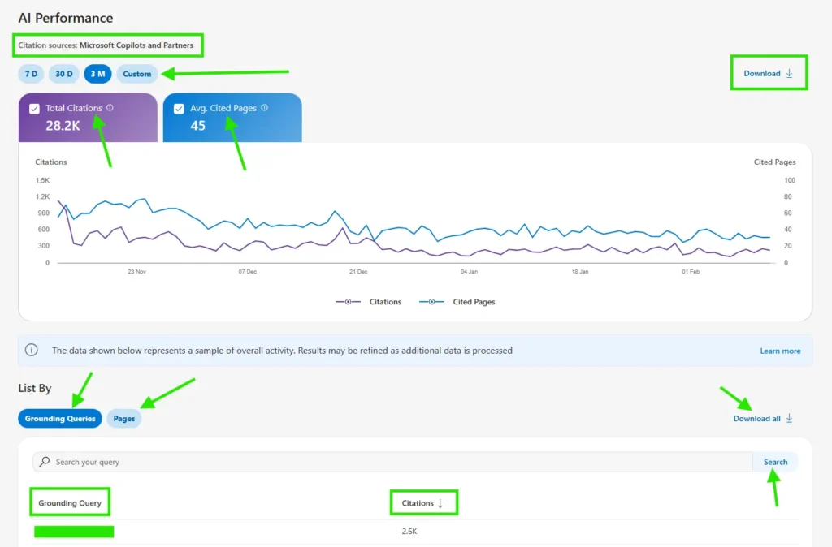Click the info icon in the data sample banner
The image size is (832, 547).
point(32,350)
